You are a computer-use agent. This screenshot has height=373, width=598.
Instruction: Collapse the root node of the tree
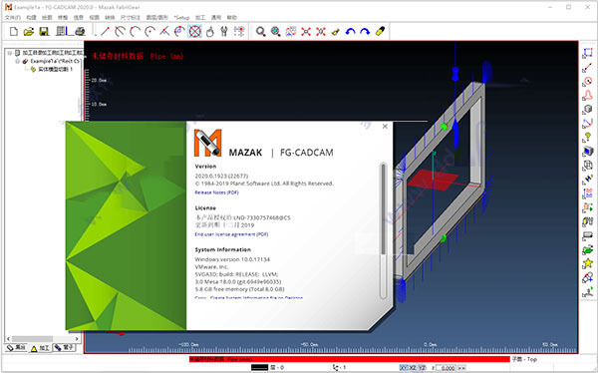(10, 53)
